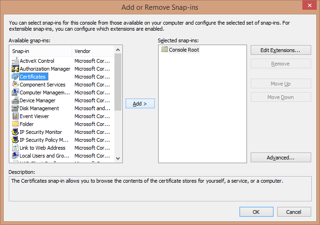Confirm with the OK button

click(x=256, y=212)
